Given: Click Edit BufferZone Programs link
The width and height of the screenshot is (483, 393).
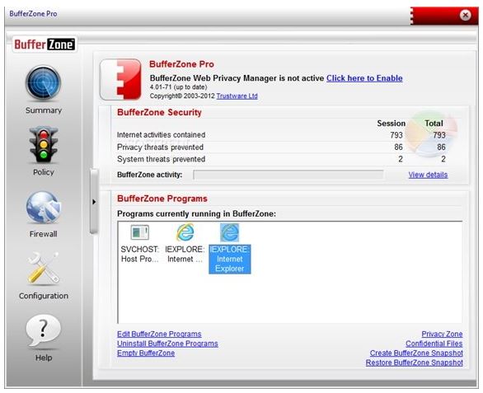Looking at the screenshot, I should pos(159,334).
